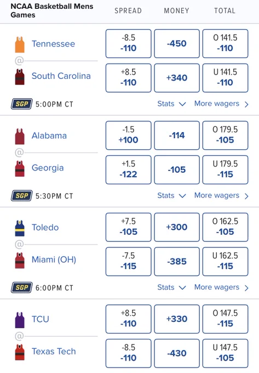The height and width of the screenshot is (373, 259).
Task: Select TCU +330 moneyline odds
Action: pos(177,319)
